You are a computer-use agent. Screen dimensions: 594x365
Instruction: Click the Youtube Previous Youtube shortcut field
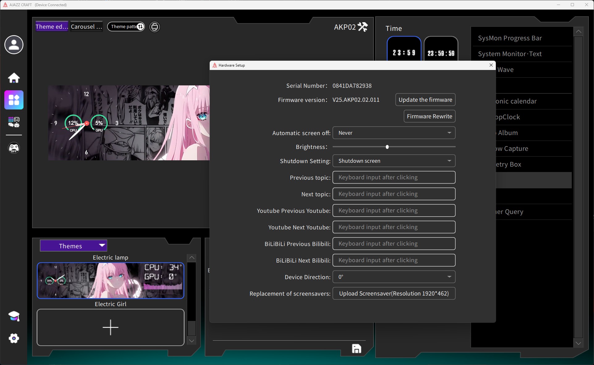[x=394, y=211]
